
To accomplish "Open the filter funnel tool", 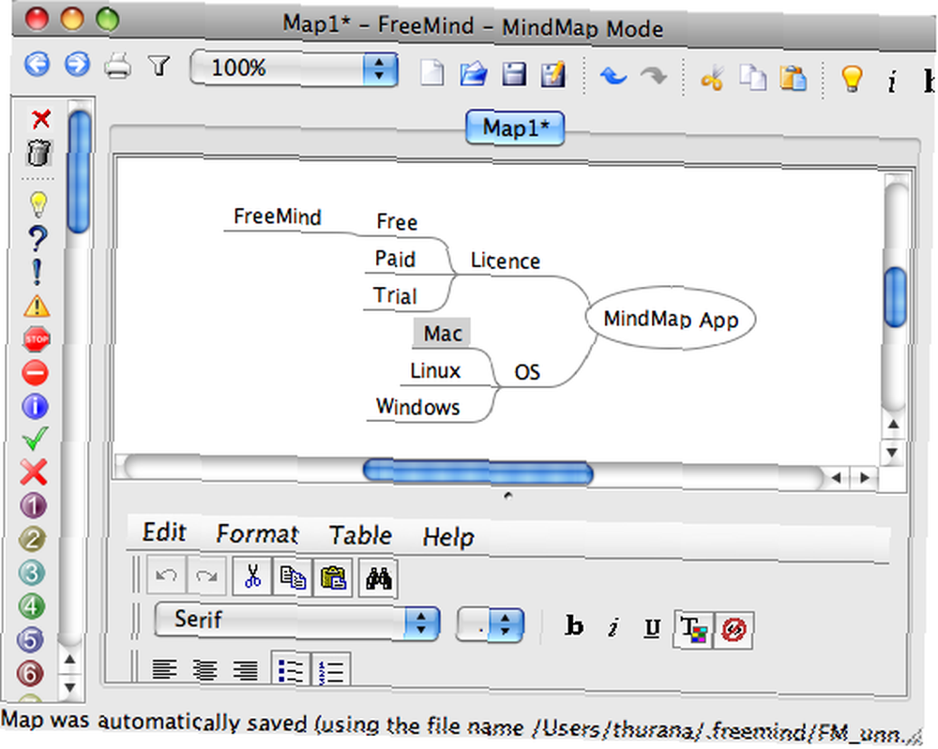I will 159,66.
